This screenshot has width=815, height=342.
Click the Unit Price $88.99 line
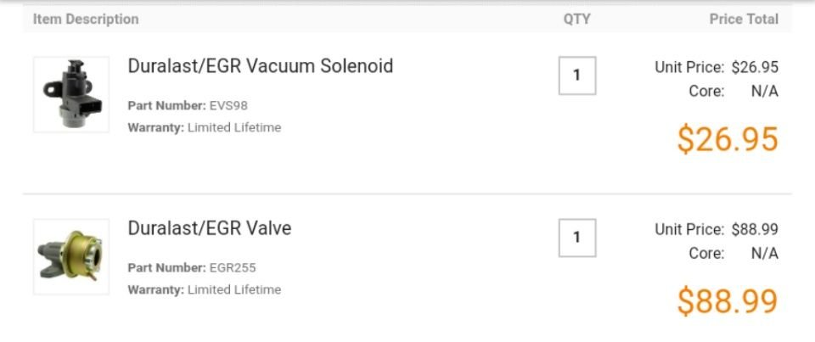tap(717, 229)
